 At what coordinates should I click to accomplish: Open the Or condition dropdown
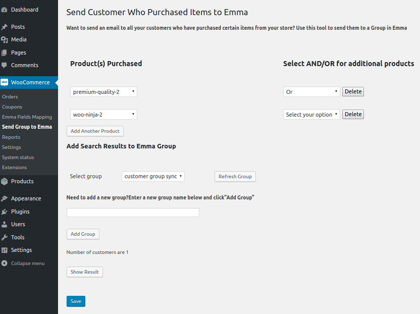click(311, 92)
